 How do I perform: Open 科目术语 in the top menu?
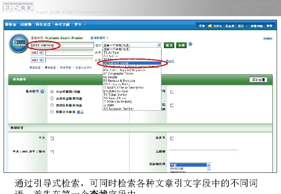pyautogui.click(x=43, y=24)
